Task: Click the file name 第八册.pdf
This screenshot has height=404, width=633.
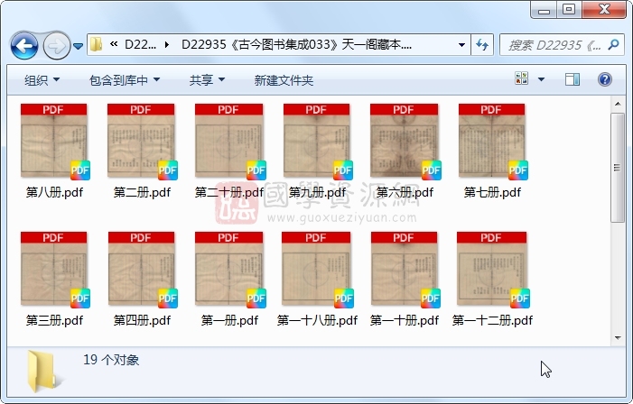Action: pyautogui.click(x=54, y=192)
